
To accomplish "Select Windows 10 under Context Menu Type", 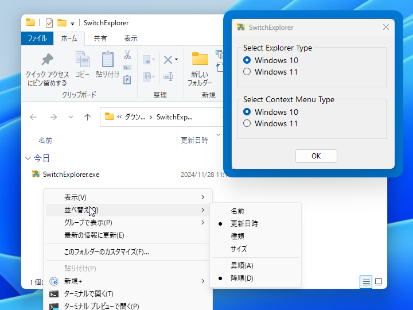I will coord(271,112).
